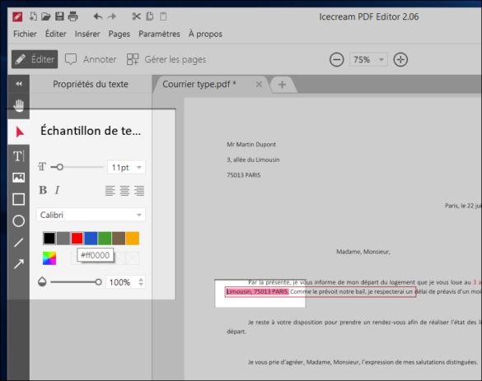Toggle Bold text formatting
The height and width of the screenshot is (381, 482).
(43, 190)
